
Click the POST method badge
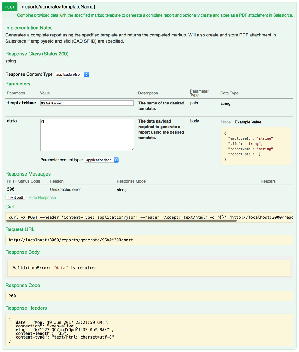tap(9, 7)
